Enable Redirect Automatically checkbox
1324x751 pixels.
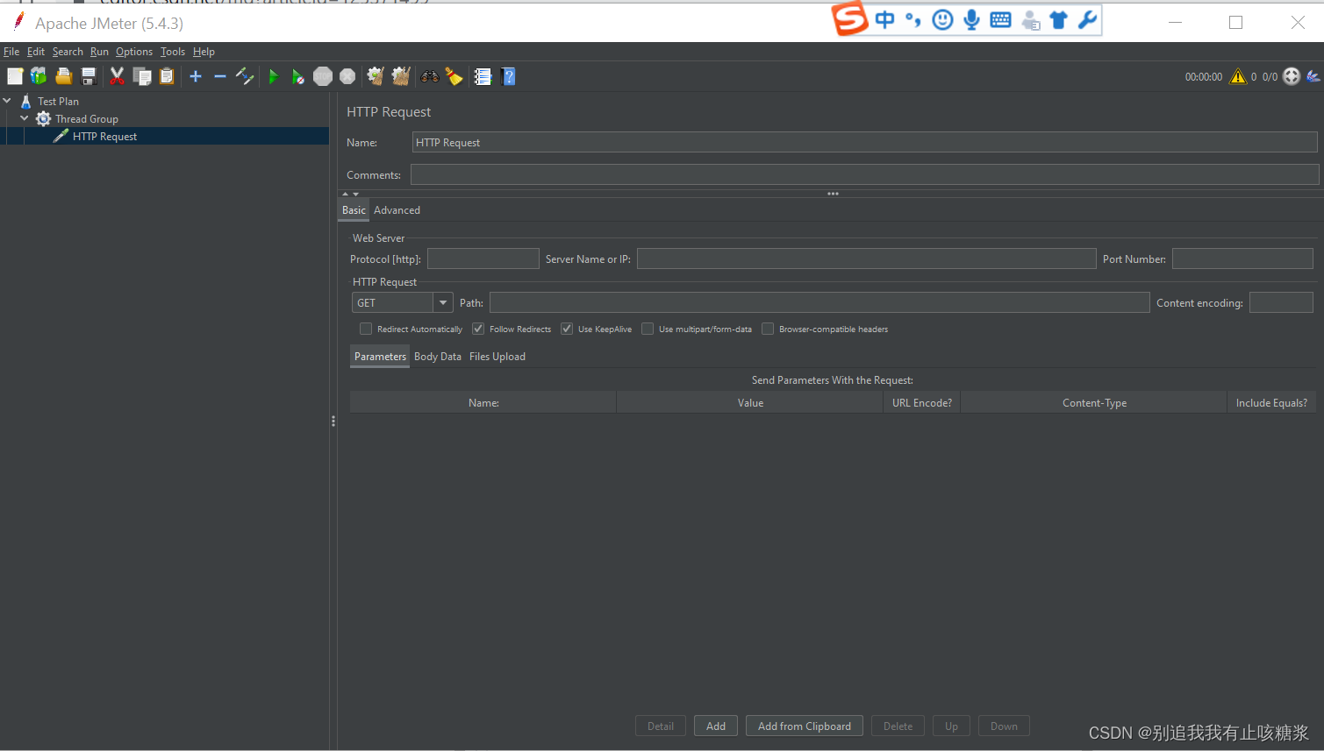[366, 329]
